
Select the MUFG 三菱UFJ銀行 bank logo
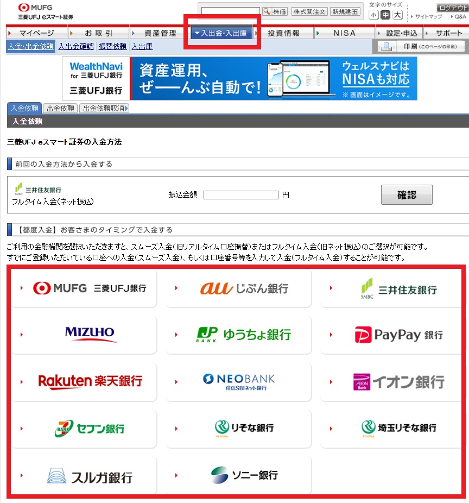tap(90, 288)
